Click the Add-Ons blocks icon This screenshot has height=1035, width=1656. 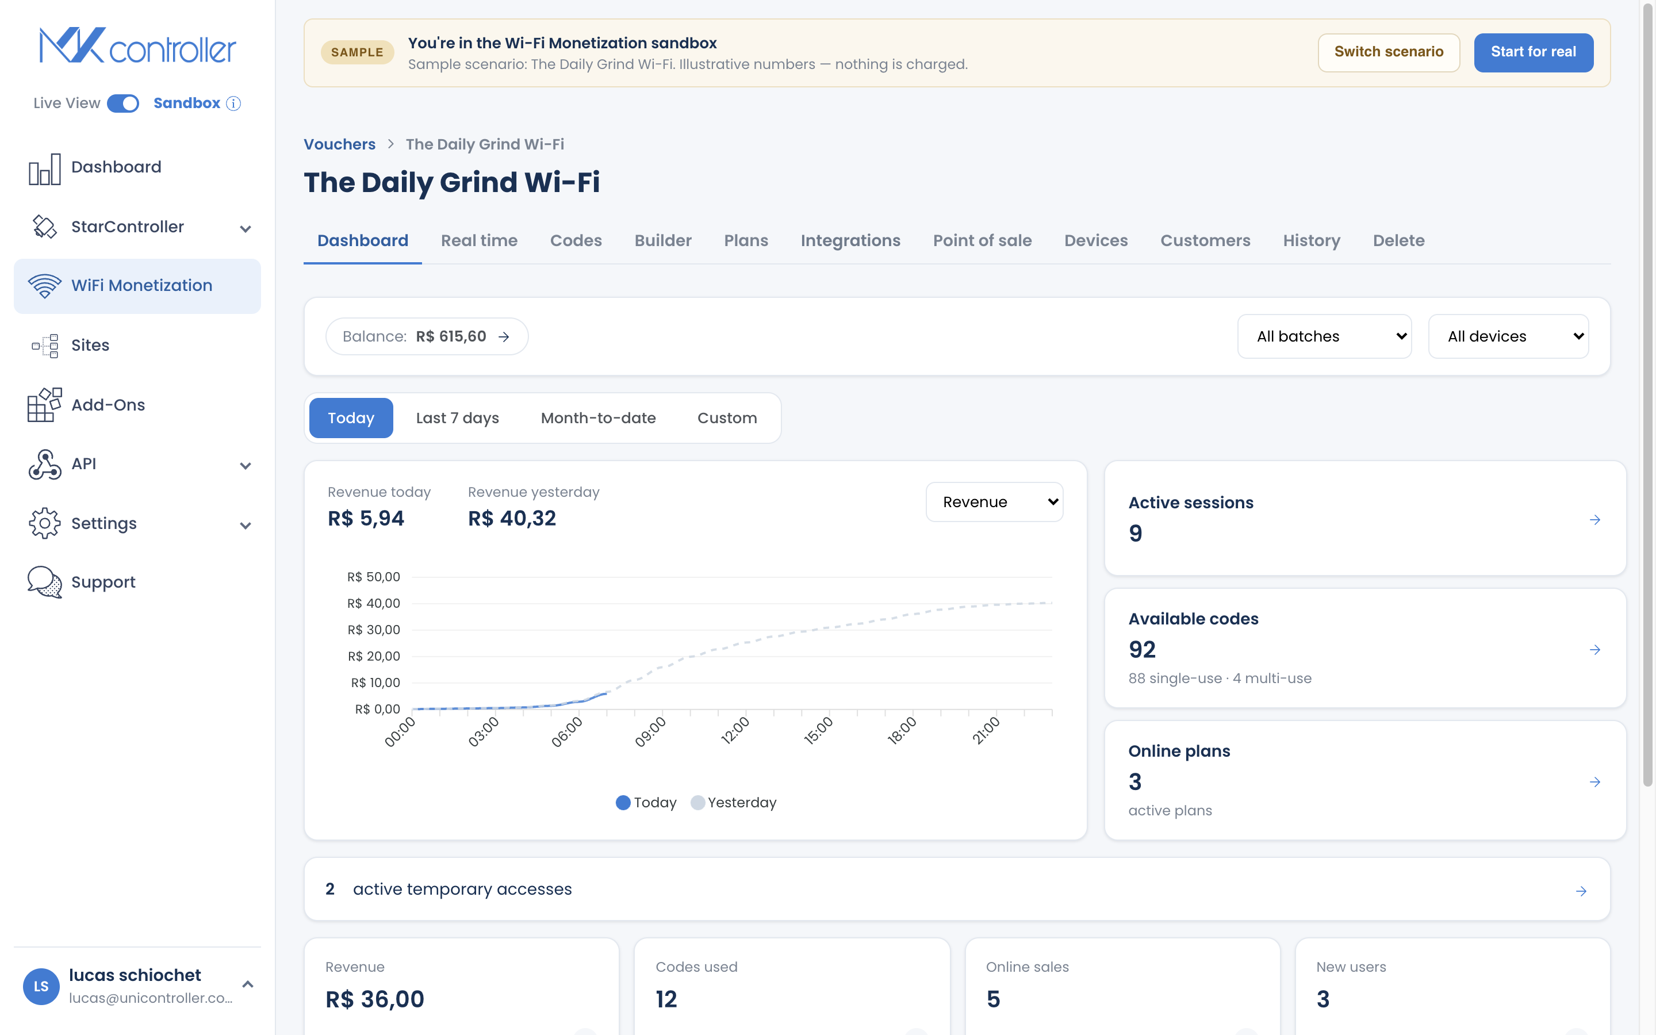click(x=44, y=405)
